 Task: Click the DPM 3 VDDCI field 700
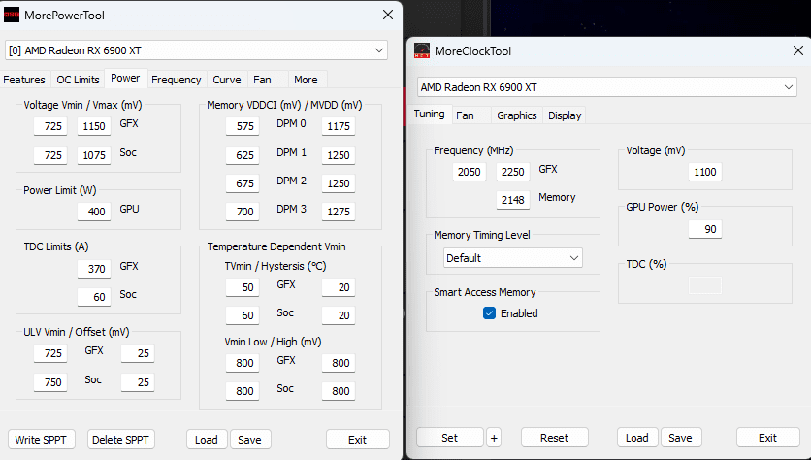[x=243, y=212]
